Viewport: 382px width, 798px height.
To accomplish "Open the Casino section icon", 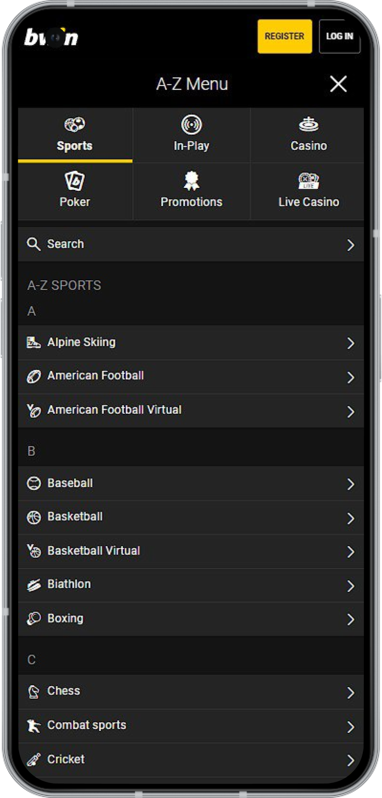I will click(307, 124).
